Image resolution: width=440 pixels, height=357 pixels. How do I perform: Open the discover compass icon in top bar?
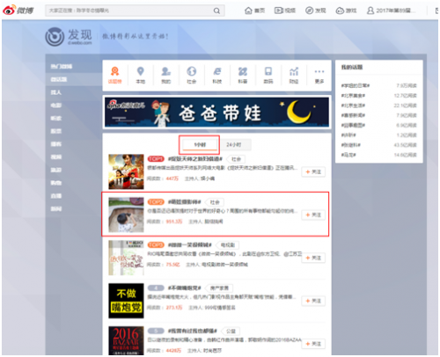tap(309, 11)
